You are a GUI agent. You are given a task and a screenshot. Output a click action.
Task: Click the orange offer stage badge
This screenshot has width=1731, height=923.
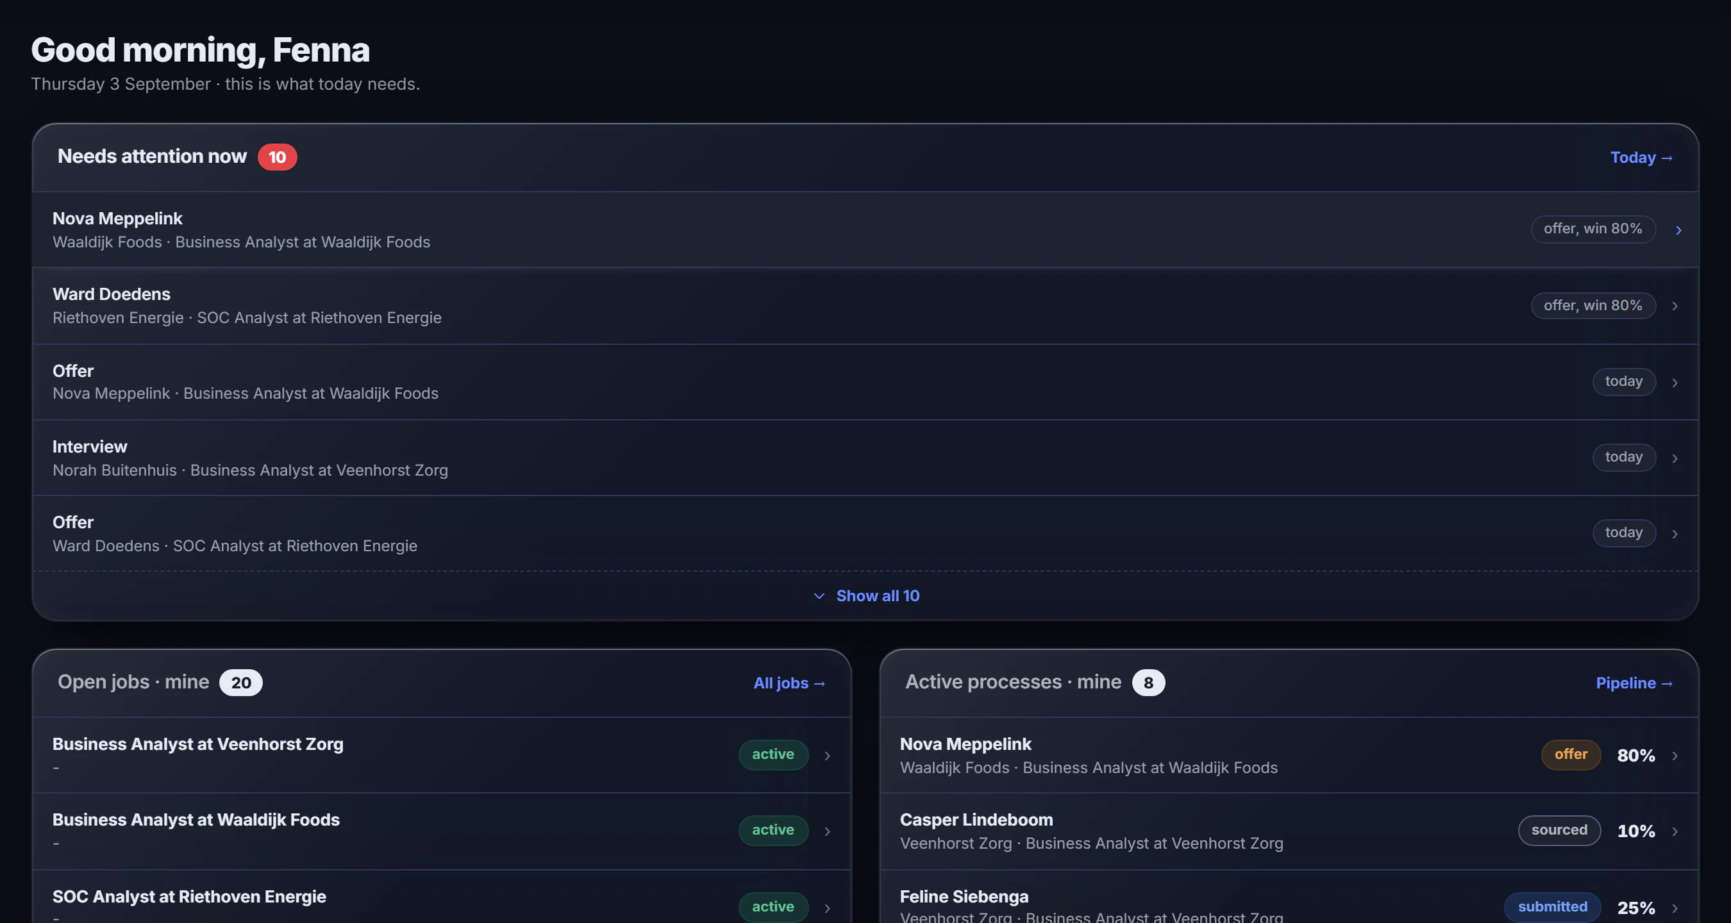pos(1570,754)
